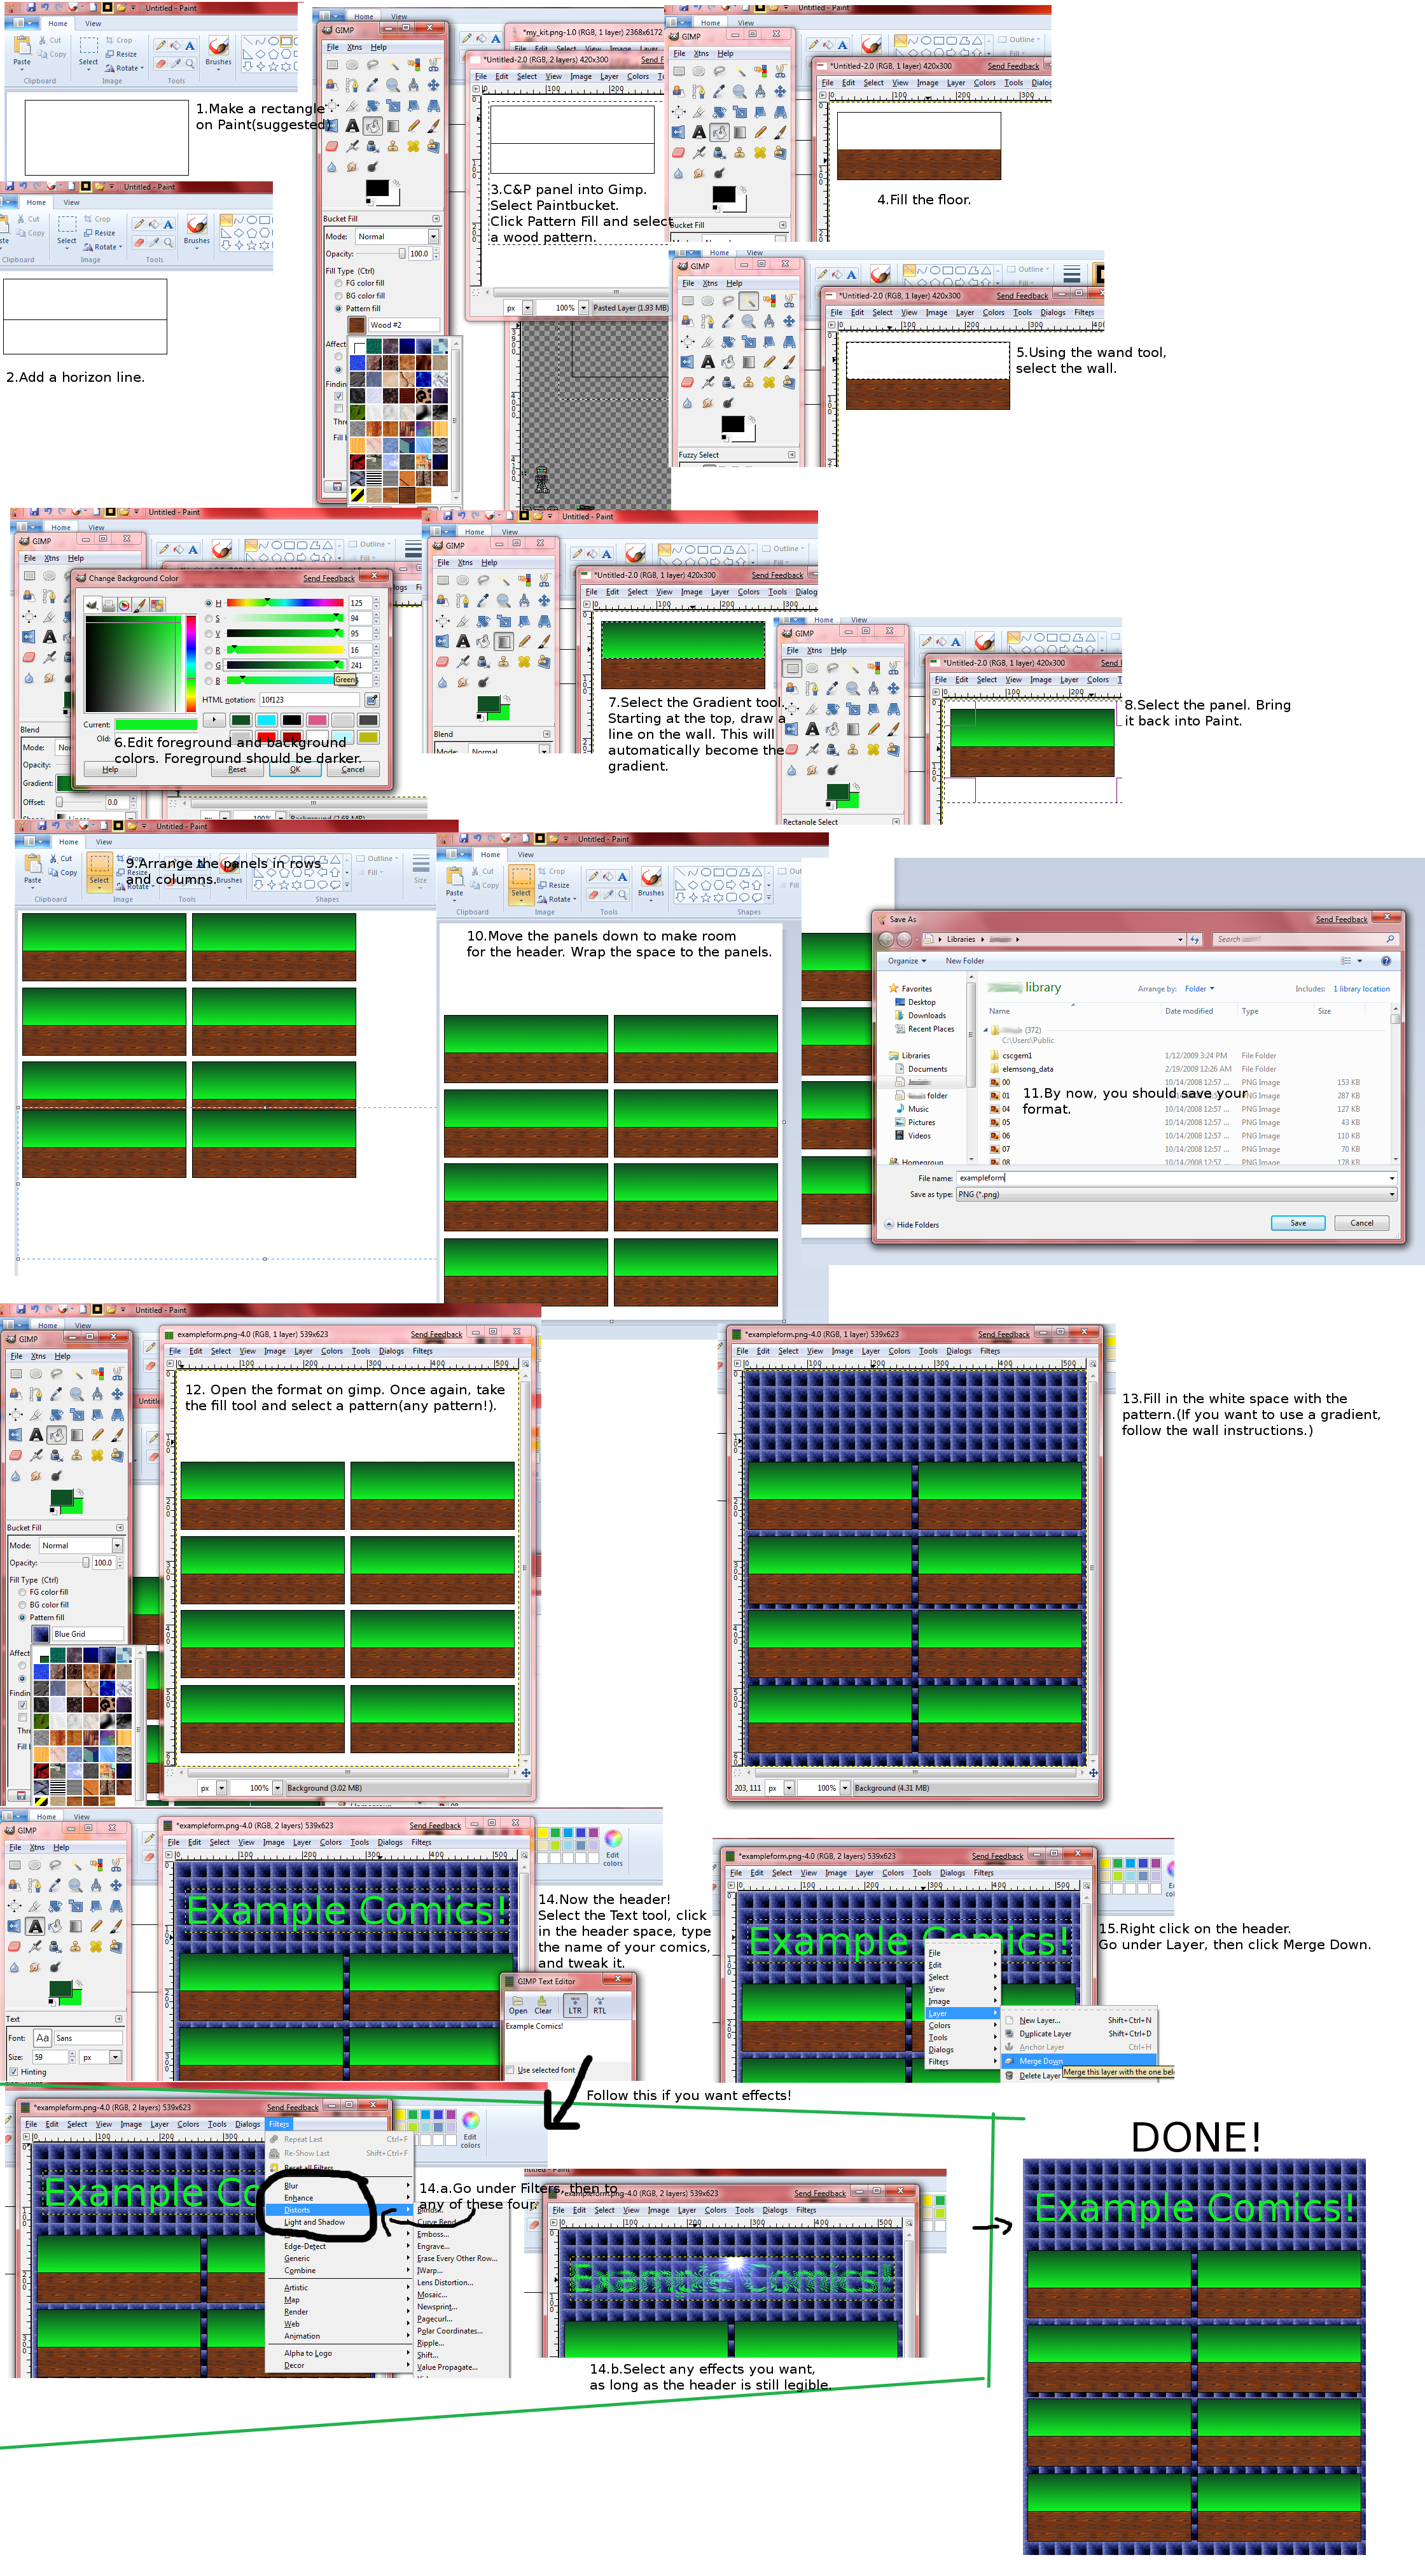The image size is (1425, 2576).
Task: Select Move tool in Blue Grid toolbox
Action: pyautogui.click(x=117, y=1394)
